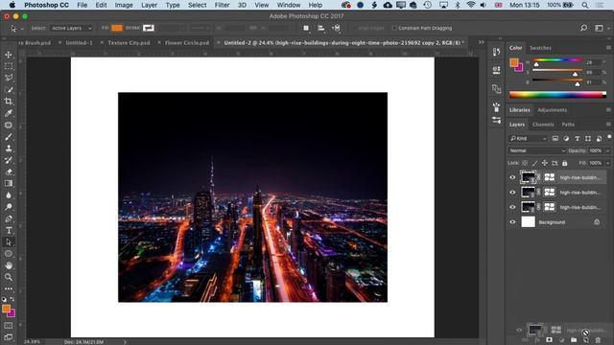Open the path operations dropdown

306,28
